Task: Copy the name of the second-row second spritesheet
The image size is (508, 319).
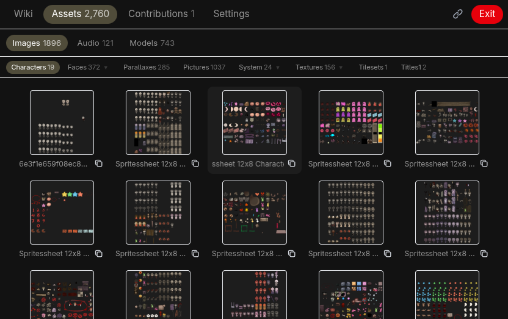Action: click(x=195, y=254)
